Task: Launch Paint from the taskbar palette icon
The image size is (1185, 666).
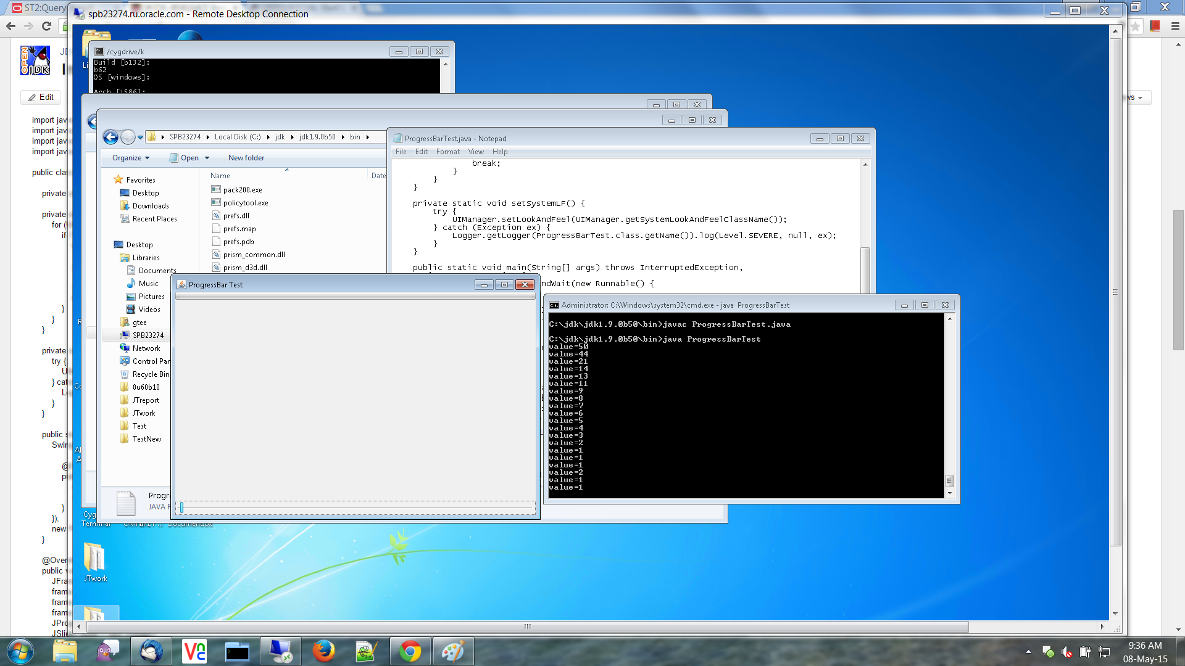Action: [453, 651]
